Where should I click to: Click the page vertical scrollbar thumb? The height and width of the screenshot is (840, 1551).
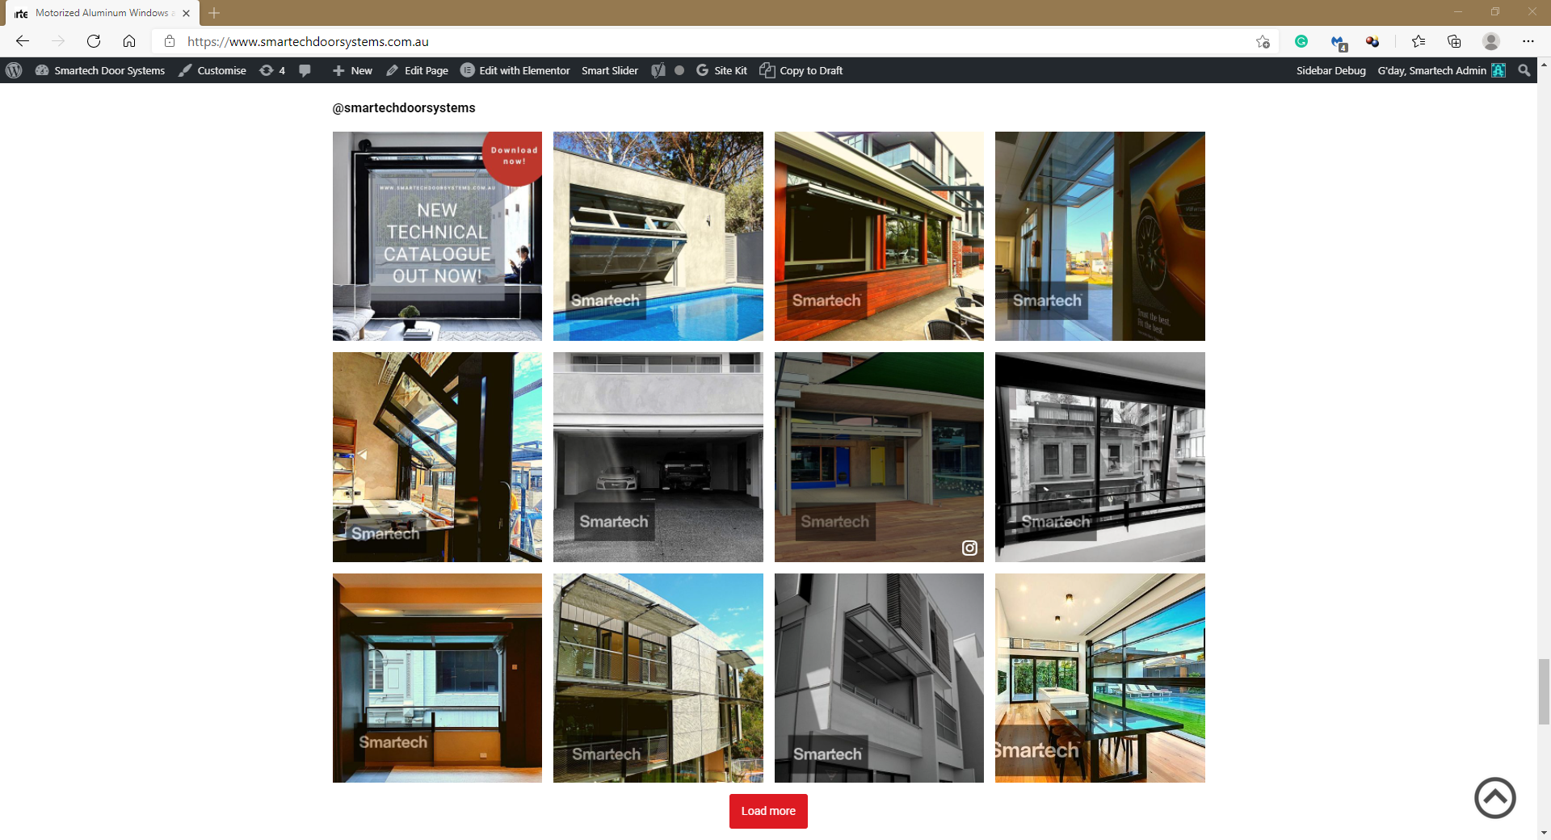1544,692
